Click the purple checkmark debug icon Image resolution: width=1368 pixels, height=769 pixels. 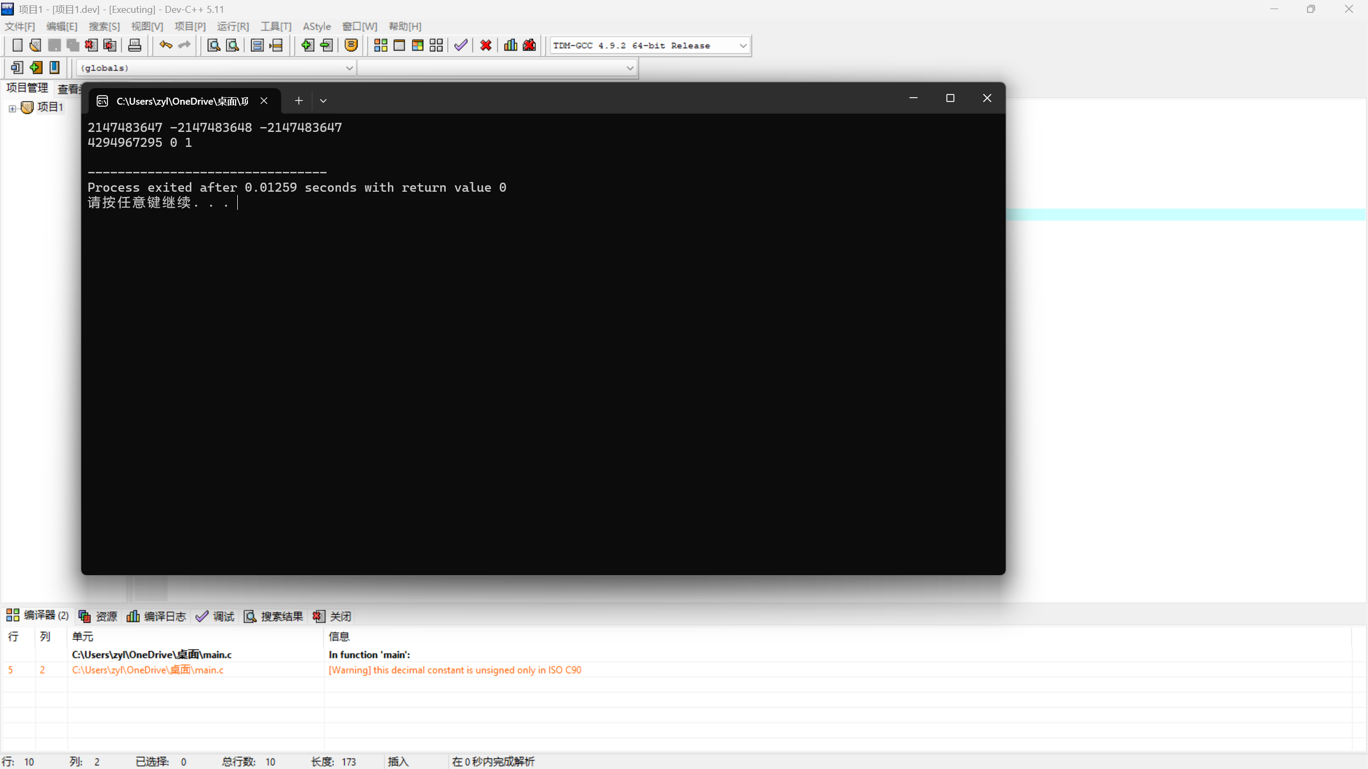(x=461, y=45)
